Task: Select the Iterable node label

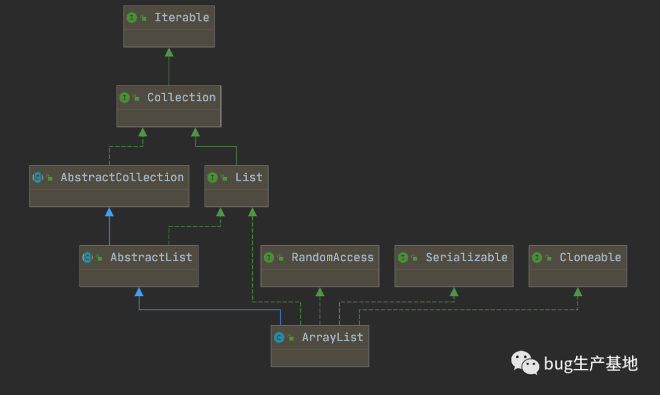Action: pos(182,18)
